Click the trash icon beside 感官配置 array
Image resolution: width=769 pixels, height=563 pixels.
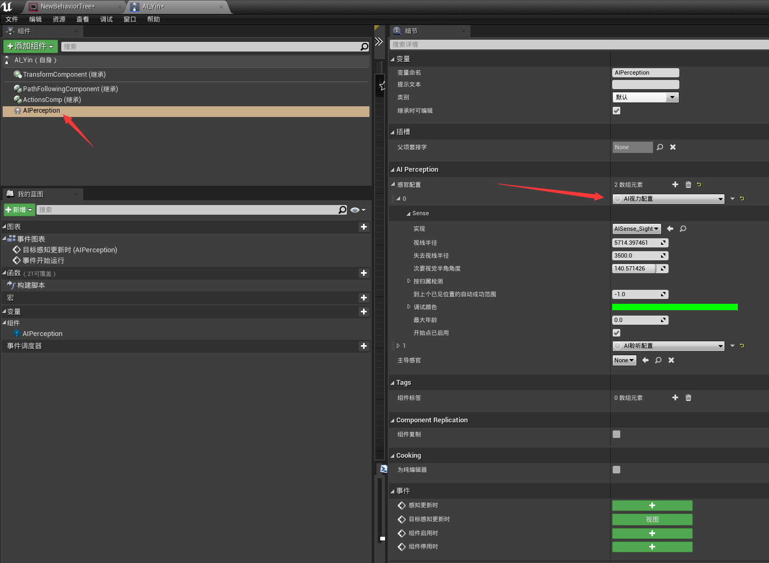pos(688,185)
